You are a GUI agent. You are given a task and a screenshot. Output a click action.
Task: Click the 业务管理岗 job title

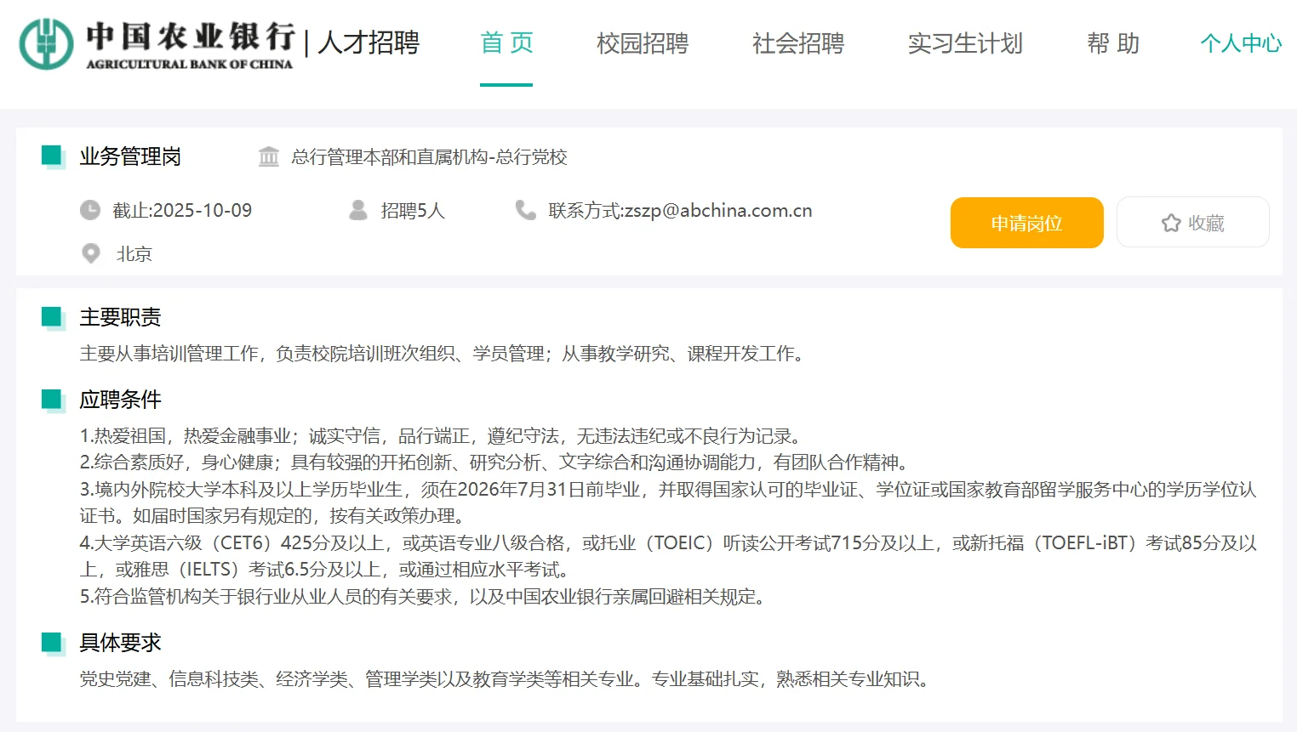click(130, 156)
